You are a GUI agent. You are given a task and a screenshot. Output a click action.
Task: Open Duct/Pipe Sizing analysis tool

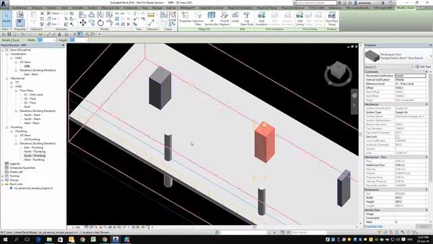pos(332,18)
